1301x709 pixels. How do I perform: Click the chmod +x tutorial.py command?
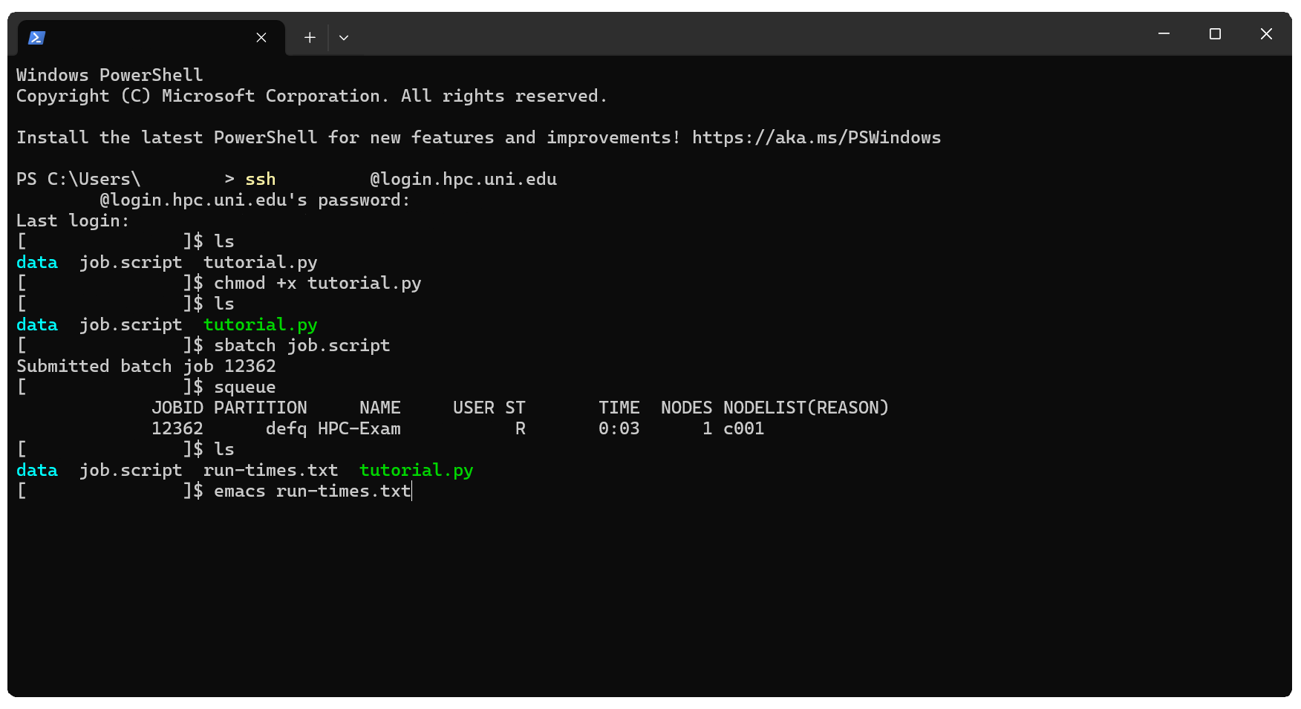pos(317,284)
